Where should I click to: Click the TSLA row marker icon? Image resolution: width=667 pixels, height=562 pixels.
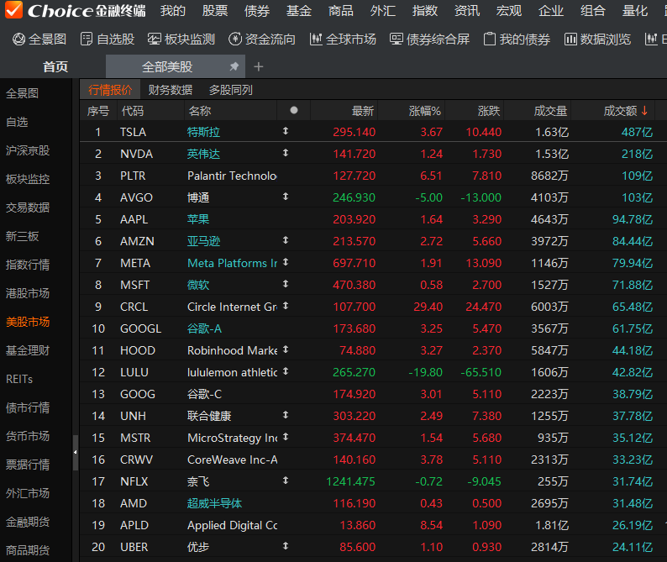[286, 131]
